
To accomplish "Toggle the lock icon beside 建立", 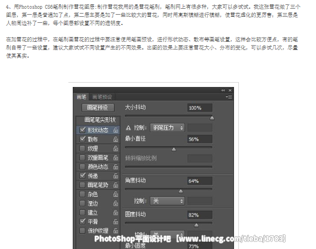I will point(116,212).
